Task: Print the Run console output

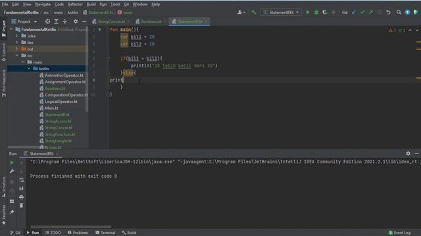Action: point(22,197)
